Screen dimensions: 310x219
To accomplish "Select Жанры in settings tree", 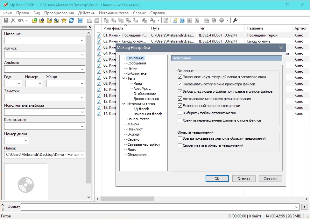I will pyautogui.click(x=133, y=124).
